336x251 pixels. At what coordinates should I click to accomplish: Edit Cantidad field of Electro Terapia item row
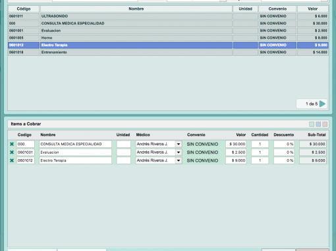point(260,160)
